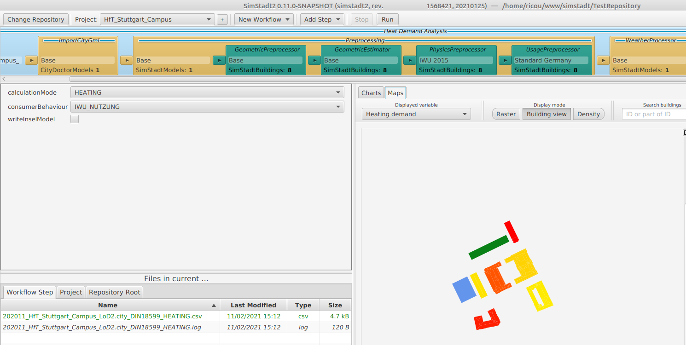Open the consumerBehaviour IWU_NUTZUNG dropdown

(x=207, y=107)
